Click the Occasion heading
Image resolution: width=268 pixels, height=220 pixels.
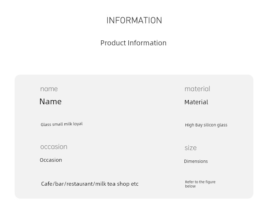(x=51, y=160)
